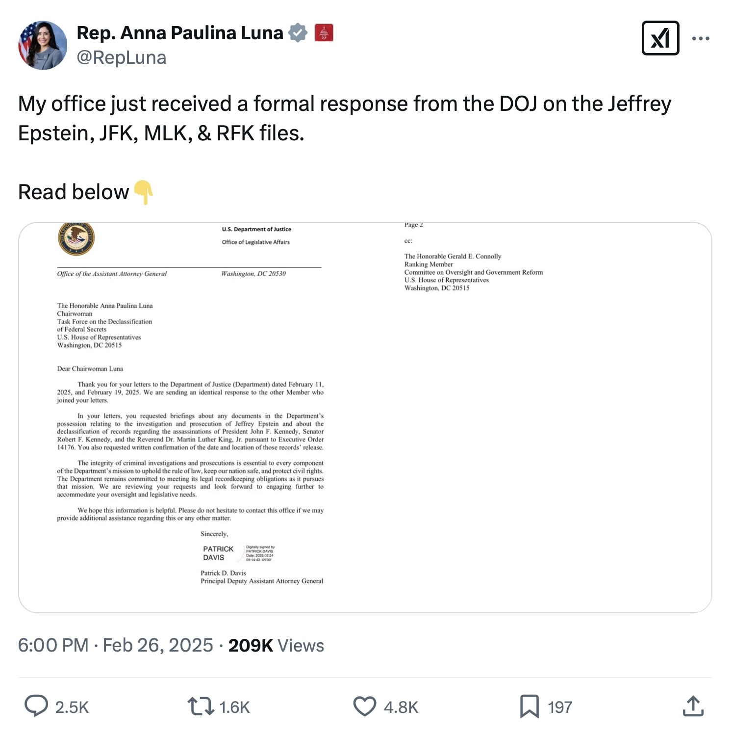
Task: Repost this tweet using the retweet icon
Action: point(200,707)
